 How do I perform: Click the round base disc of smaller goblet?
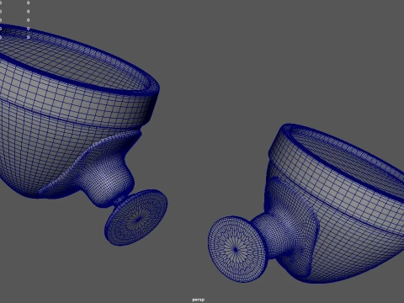pyautogui.click(x=237, y=249)
